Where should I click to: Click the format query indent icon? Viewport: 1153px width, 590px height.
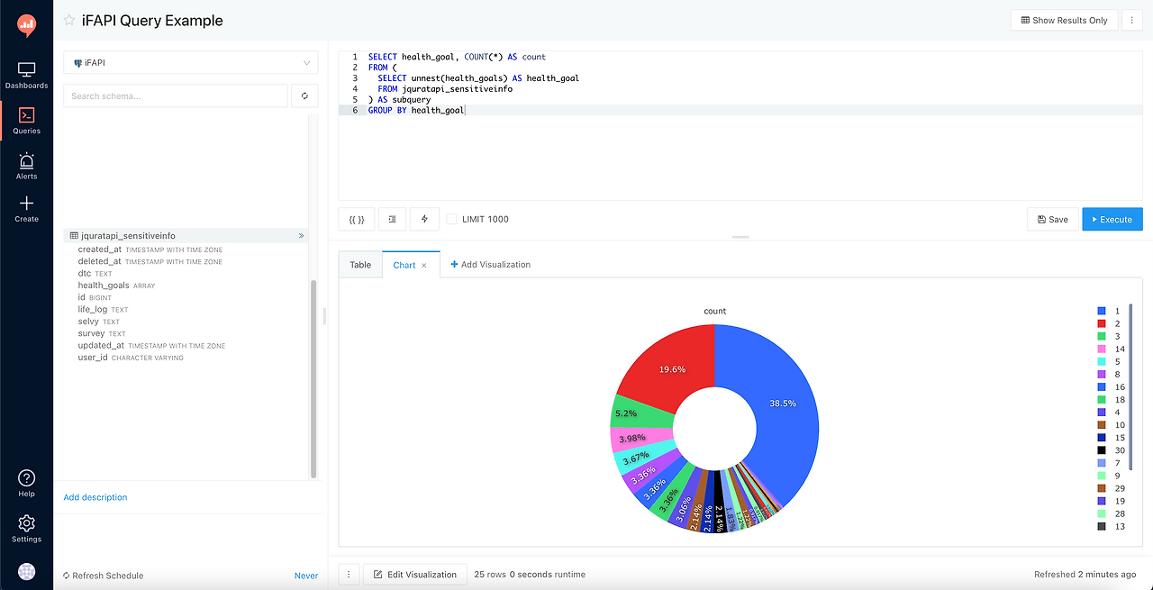(392, 219)
